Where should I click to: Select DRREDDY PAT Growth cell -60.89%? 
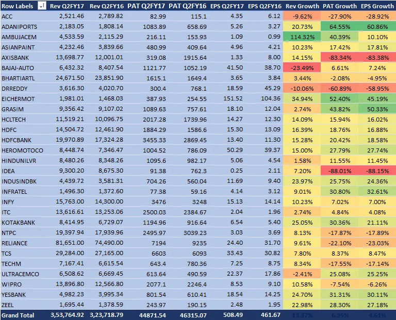[340, 89]
